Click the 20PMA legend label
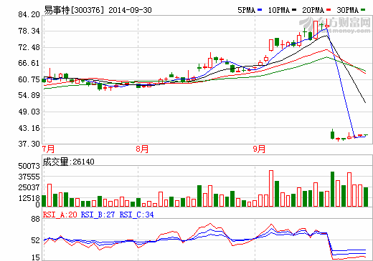This screenshot has height=261, width=373. (313, 10)
